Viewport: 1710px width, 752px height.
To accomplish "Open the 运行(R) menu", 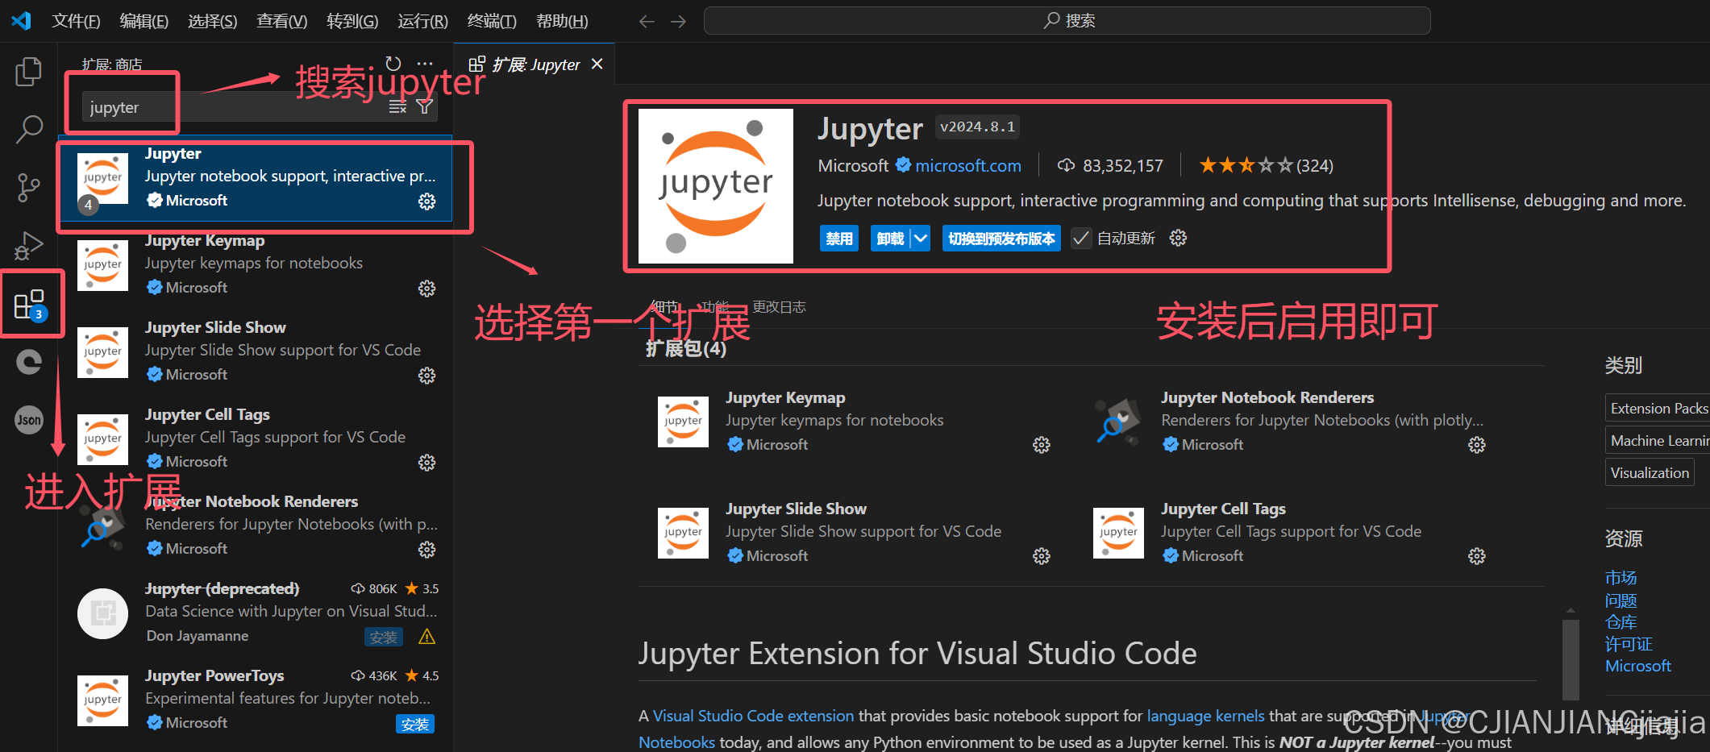I will click(422, 21).
